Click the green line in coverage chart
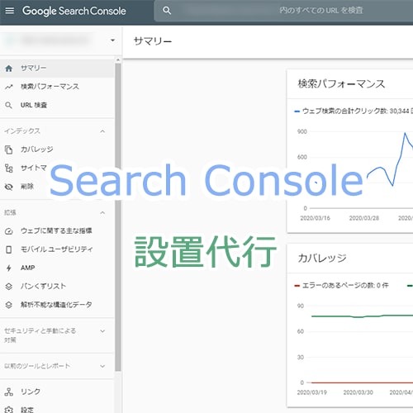The height and width of the screenshot is (413, 413). [x=362, y=316]
